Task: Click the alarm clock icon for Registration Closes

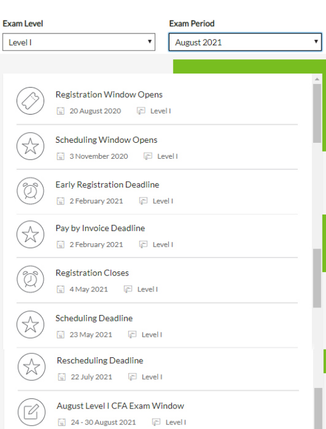Action: click(30, 279)
